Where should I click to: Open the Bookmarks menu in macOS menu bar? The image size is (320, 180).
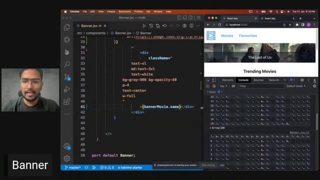click(x=124, y=11)
